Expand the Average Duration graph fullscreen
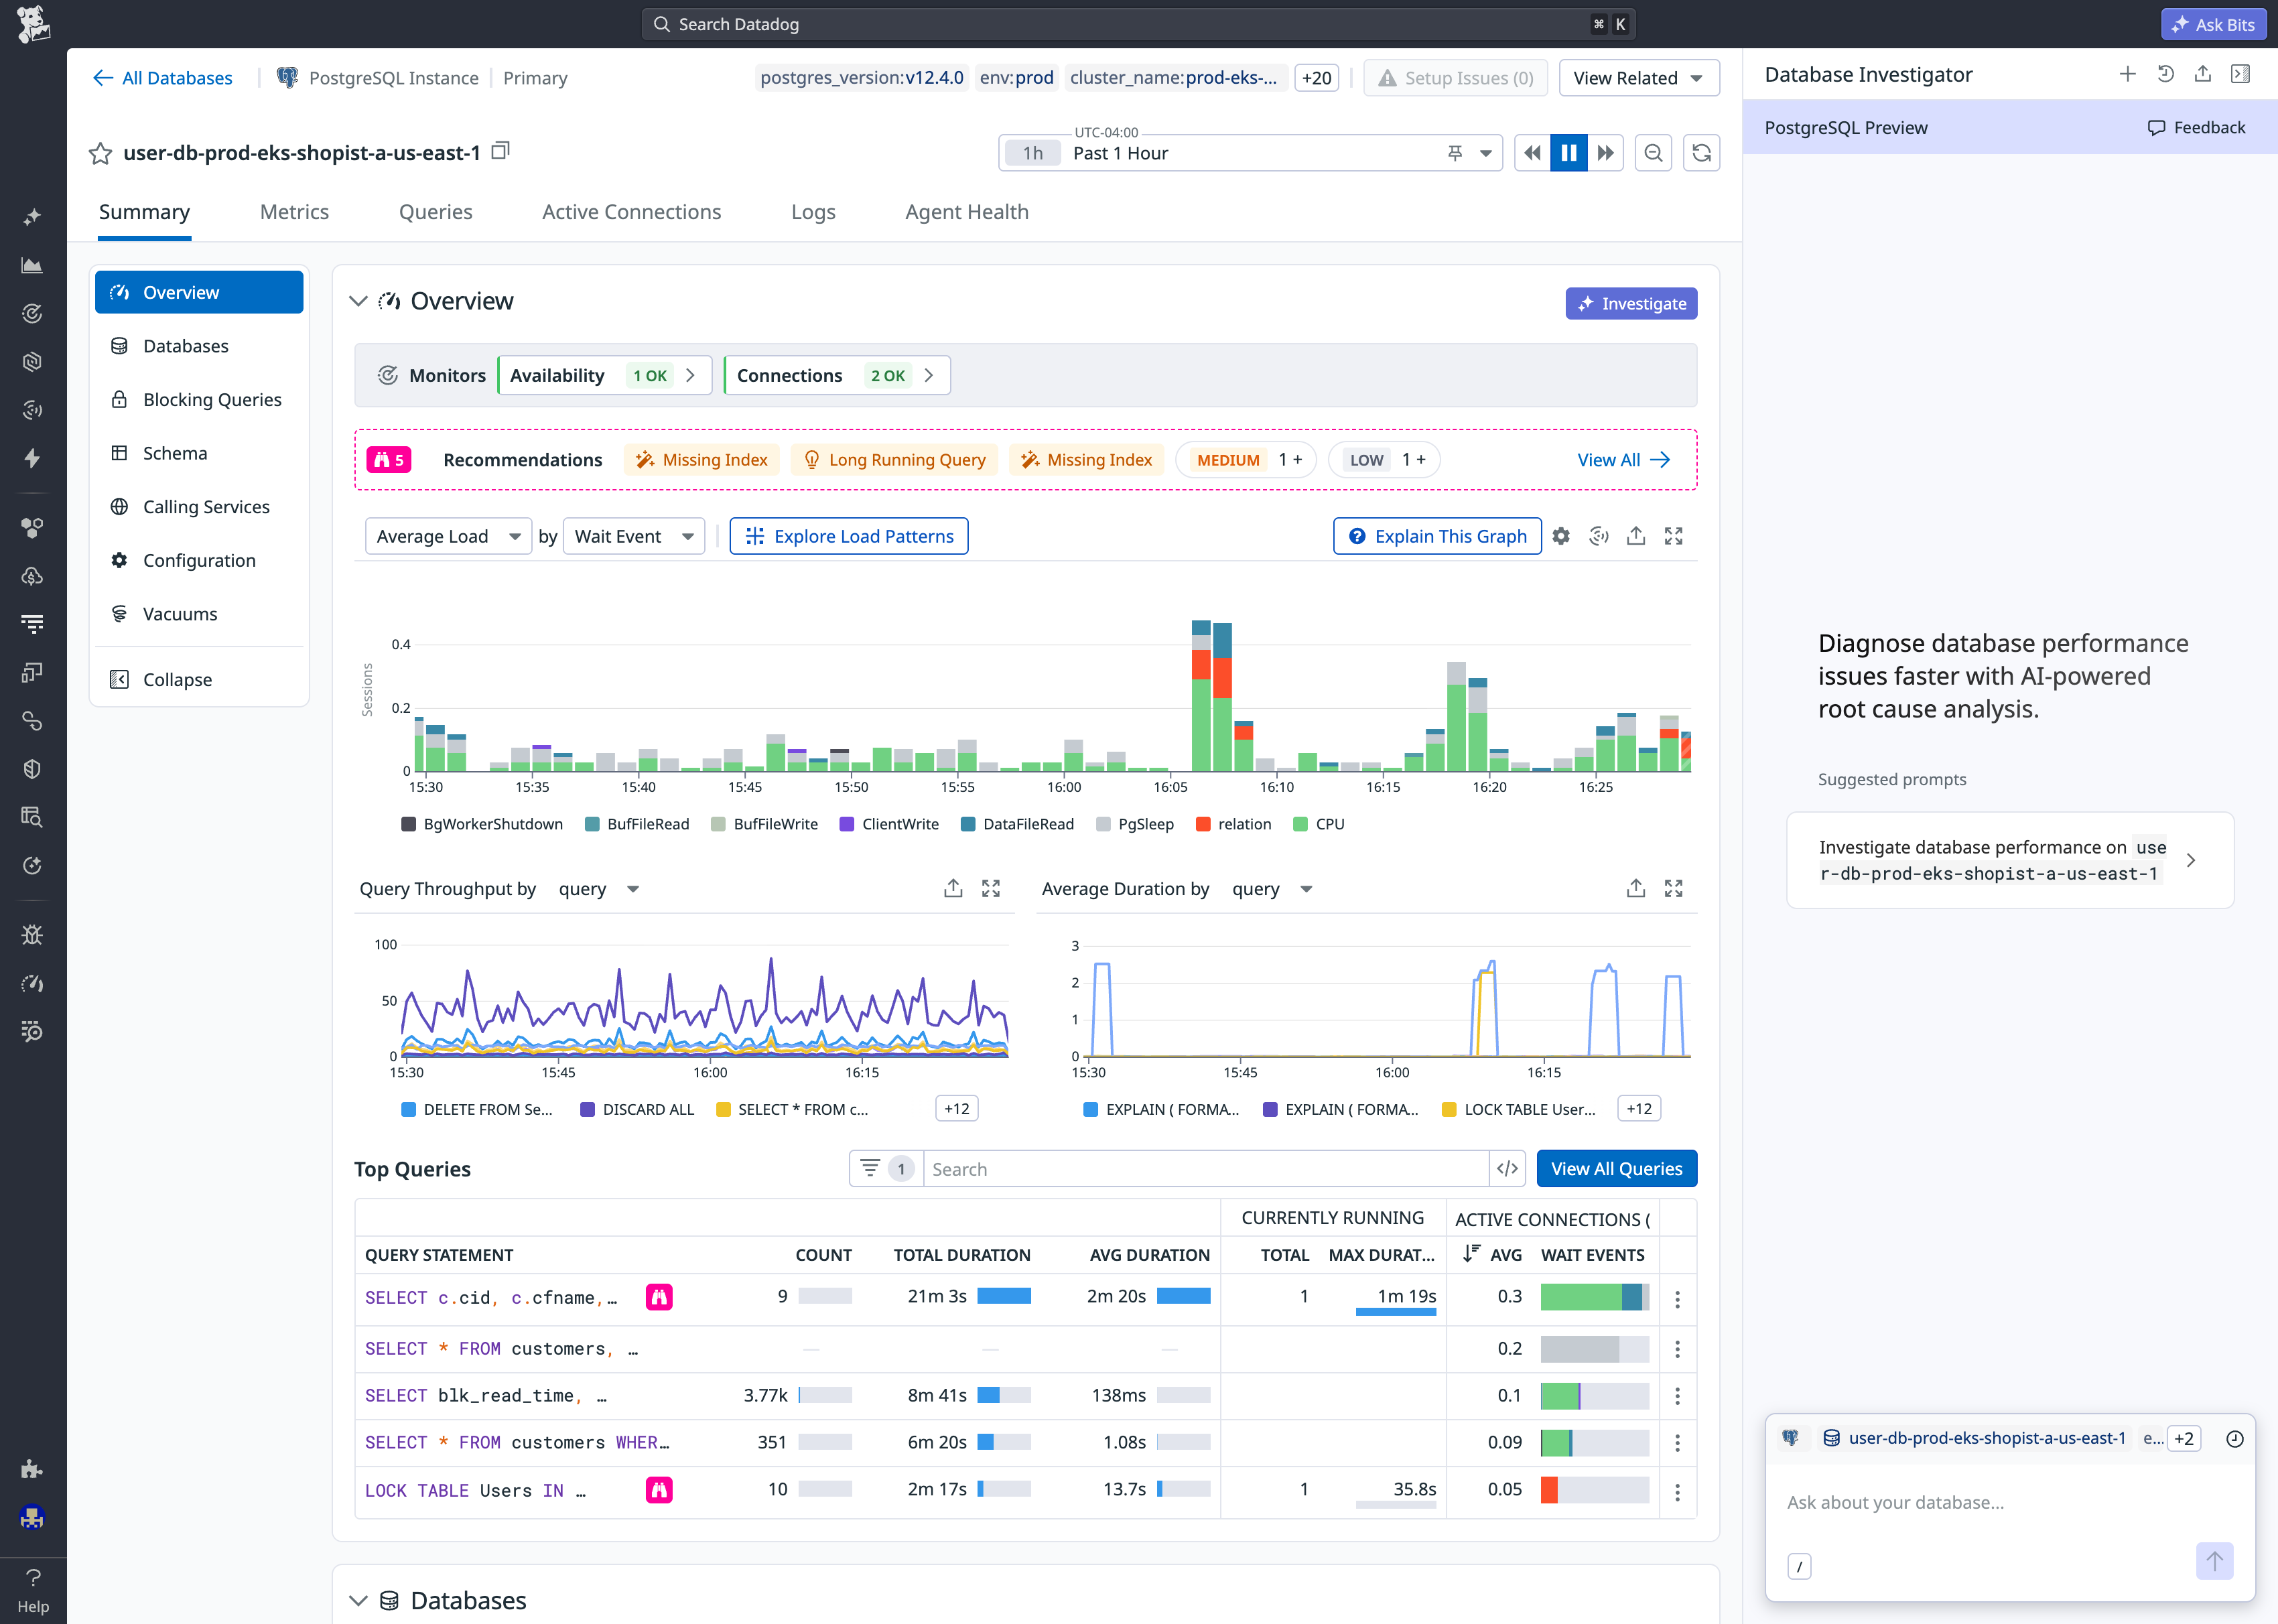The height and width of the screenshot is (1624, 2278). 1674,888
